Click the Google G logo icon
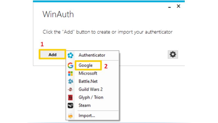The height and width of the screenshot is (123, 218). click(x=70, y=65)
